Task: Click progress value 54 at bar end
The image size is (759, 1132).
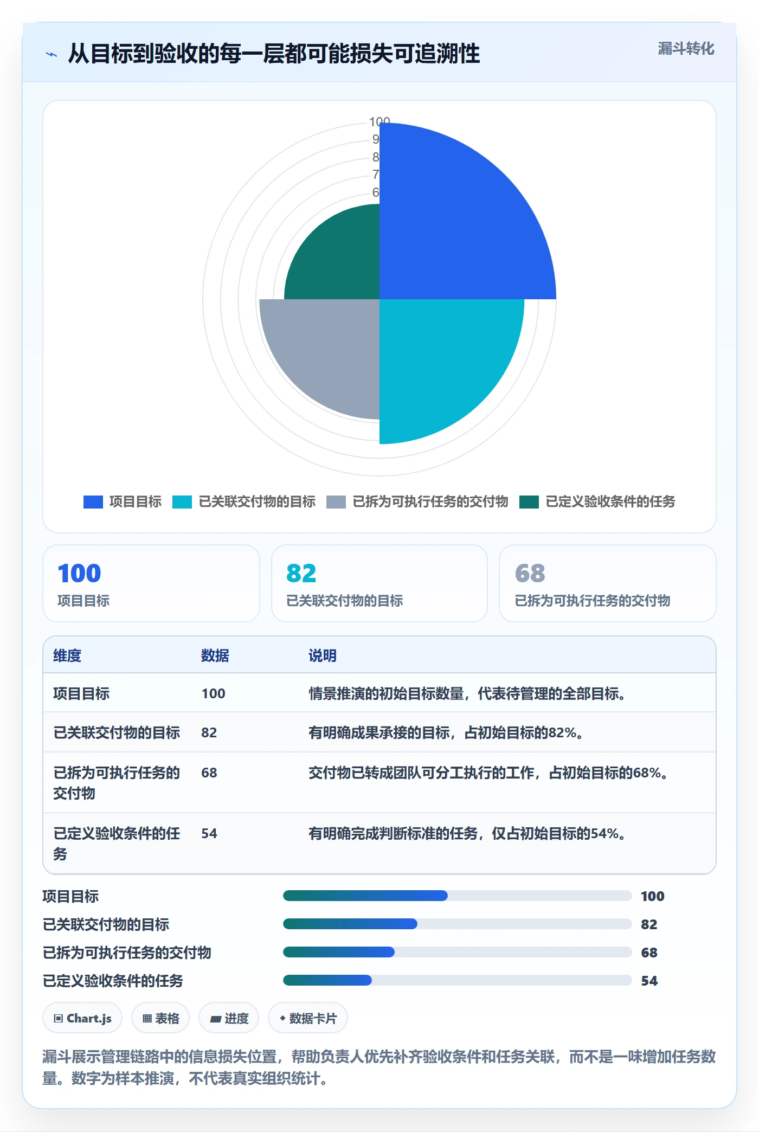Action: [x=649, y=981]
